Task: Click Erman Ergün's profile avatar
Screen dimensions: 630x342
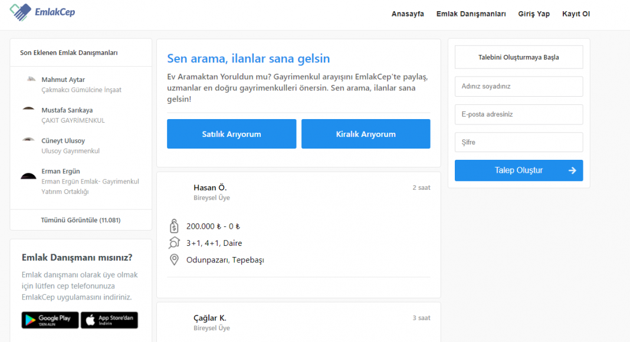Action: (x=28, y=176)
